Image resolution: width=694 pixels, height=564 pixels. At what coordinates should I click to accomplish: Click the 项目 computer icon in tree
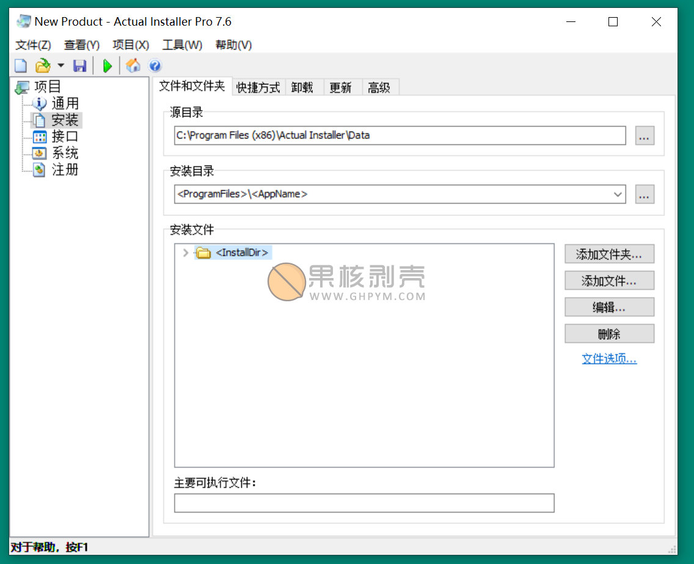(x=22, y=87)
